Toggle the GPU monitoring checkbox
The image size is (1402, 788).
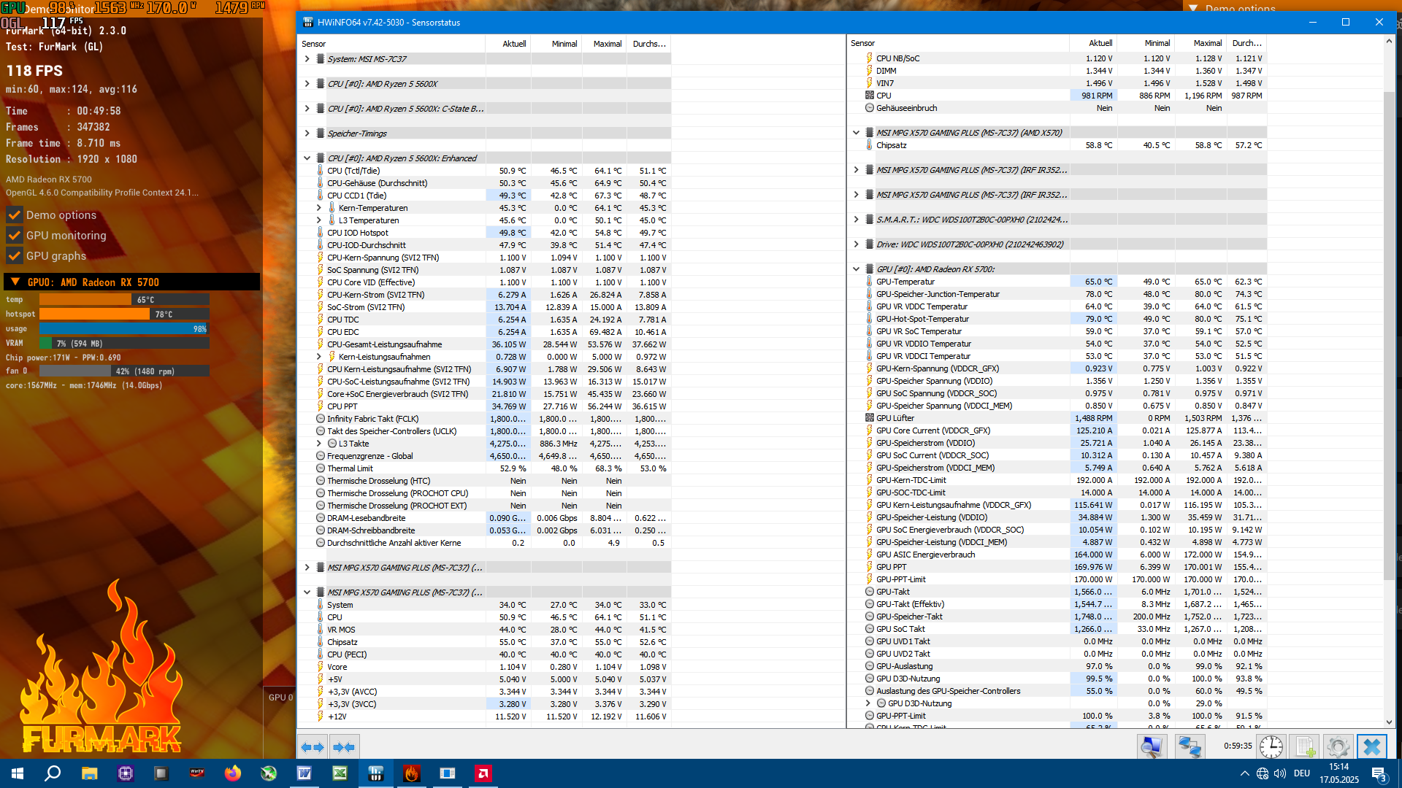(x=15, y=236)
